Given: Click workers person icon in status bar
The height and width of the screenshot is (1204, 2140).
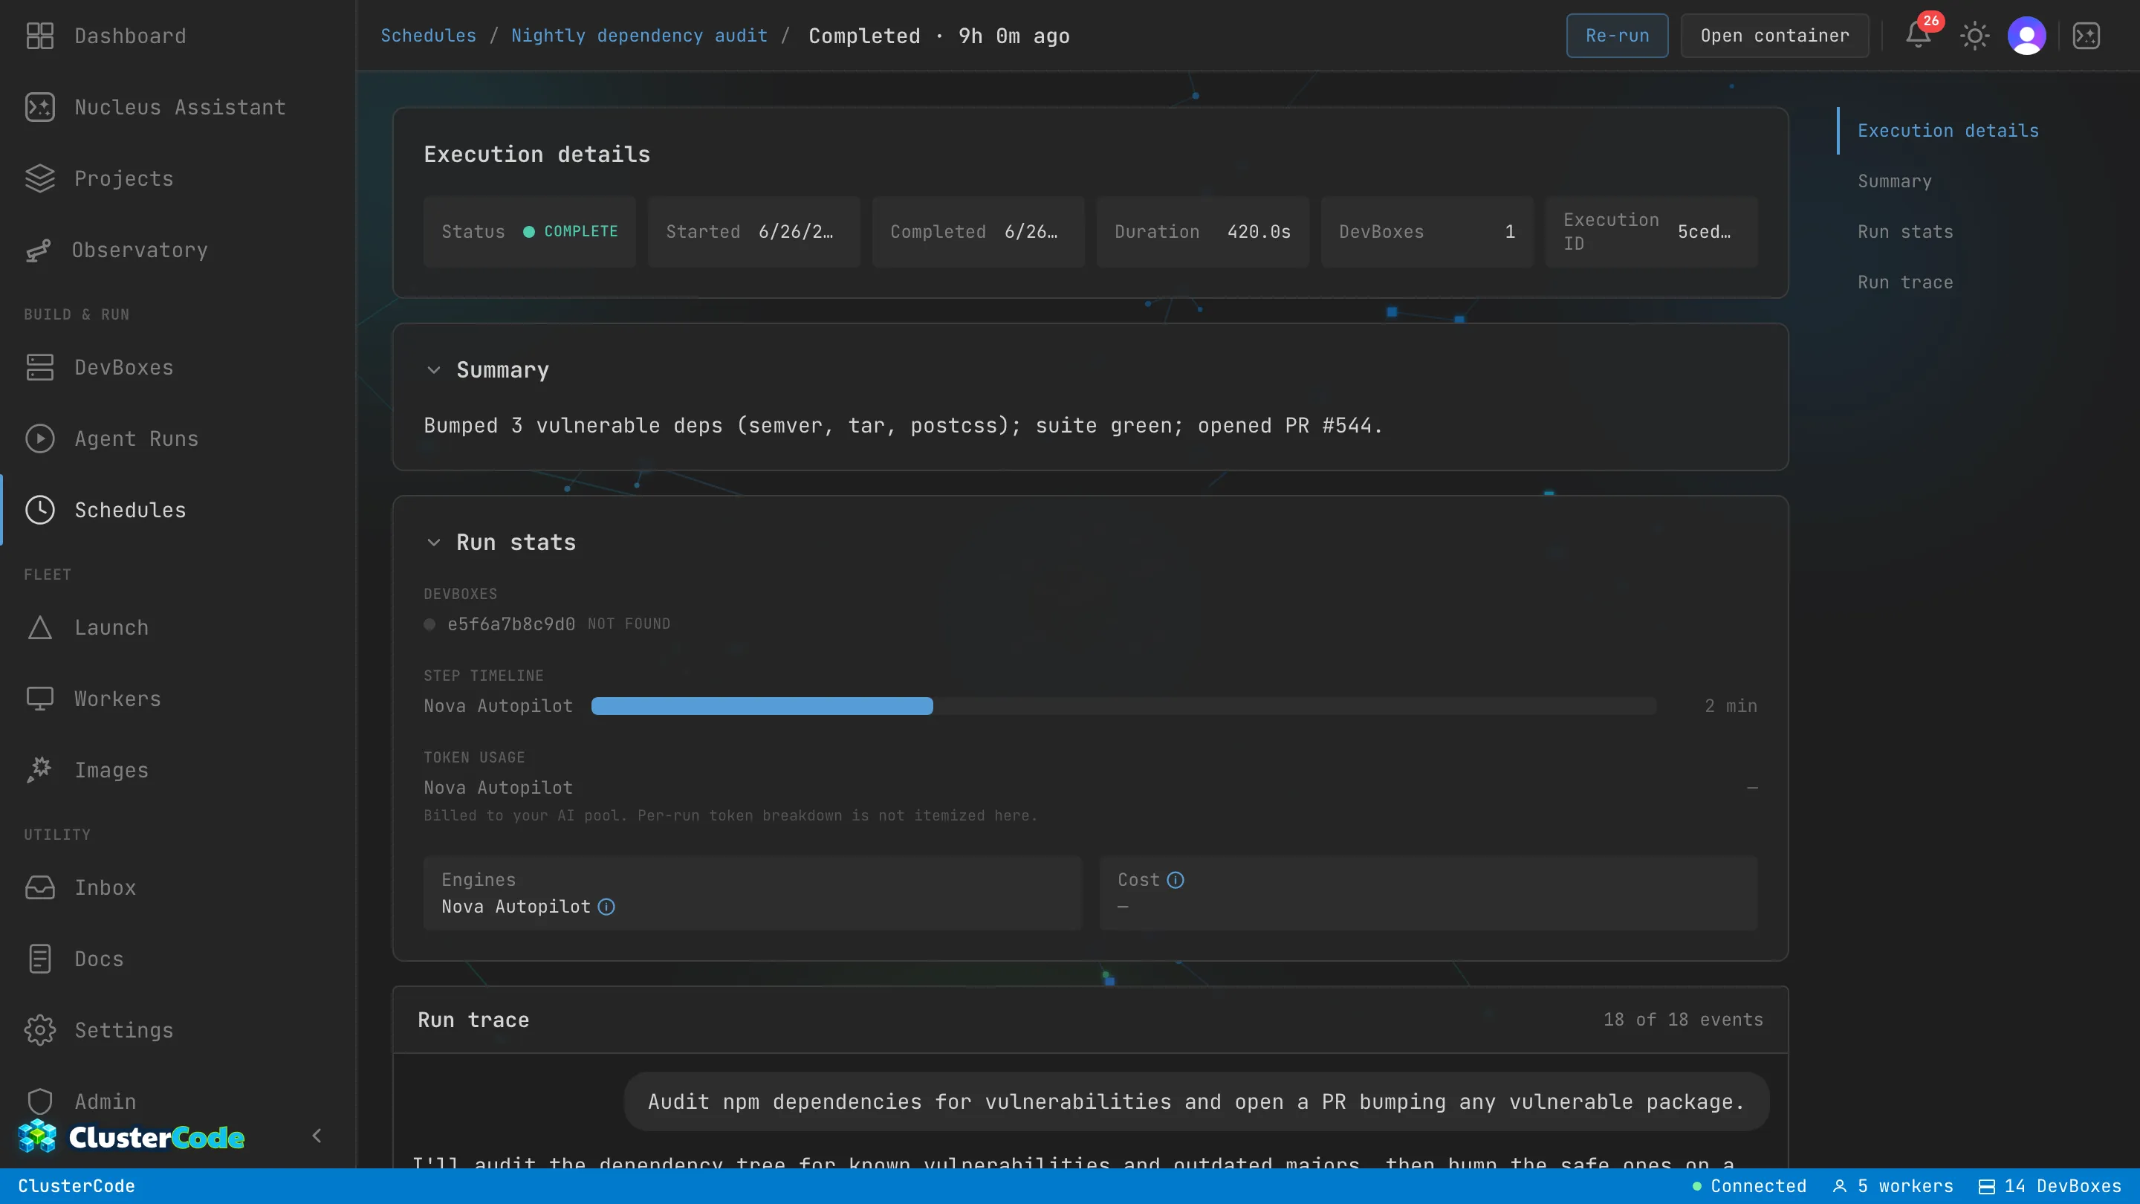Looking at the screenshot, I should pos(1840,1187).
